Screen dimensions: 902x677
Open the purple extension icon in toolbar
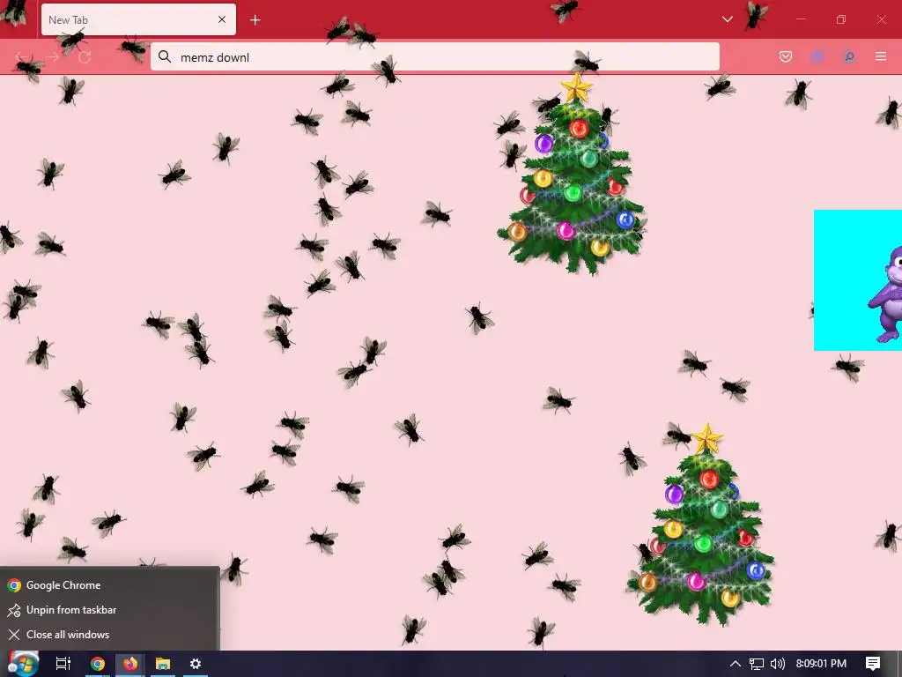pyautogui.click(x=817, y=56)
